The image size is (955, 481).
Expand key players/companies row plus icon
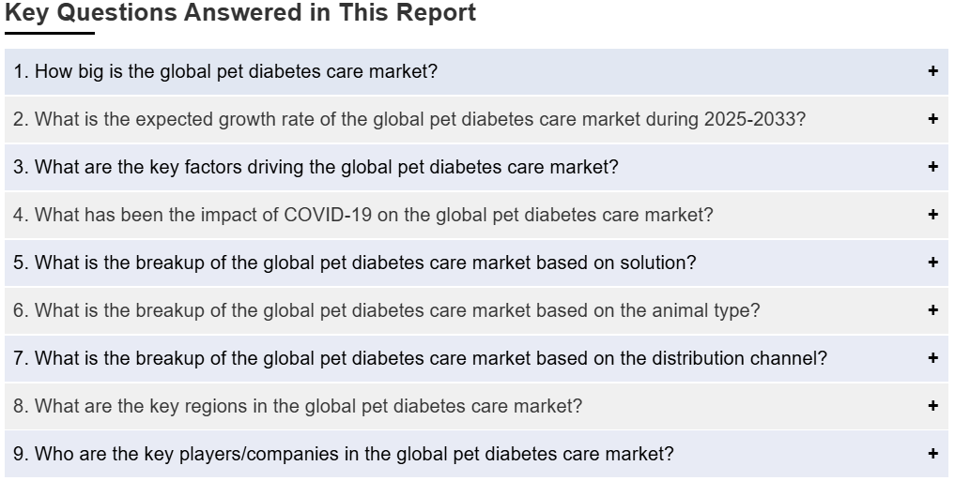pyautogui.click(x=932, y=453)
